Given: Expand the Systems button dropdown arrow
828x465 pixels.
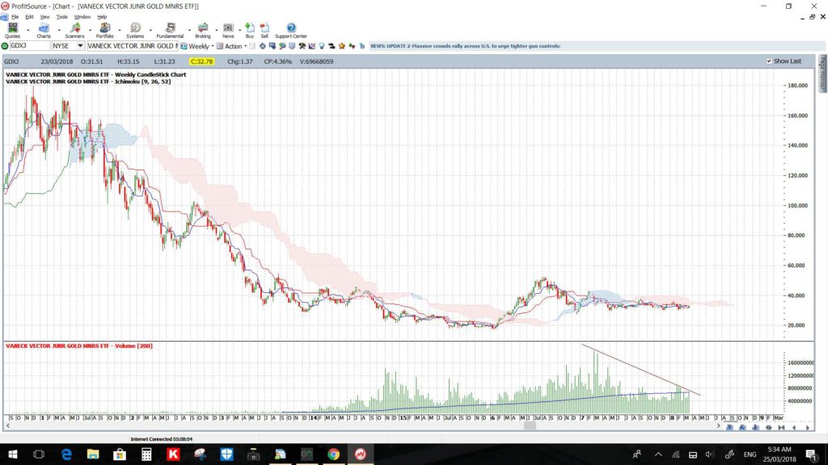Looking at the screenshot, I should coord(150,31).
